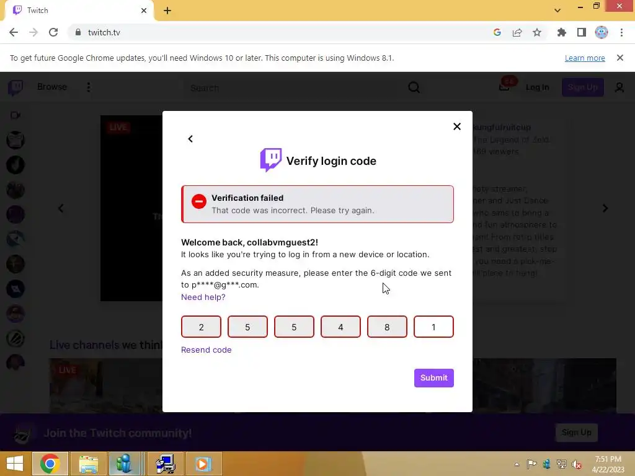
Task: Open the tab search dropdown arrow
Action: pos(557,11)
